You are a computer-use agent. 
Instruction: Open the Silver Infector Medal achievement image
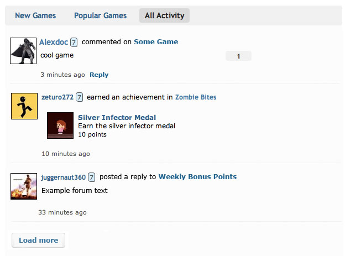(60, 126)
